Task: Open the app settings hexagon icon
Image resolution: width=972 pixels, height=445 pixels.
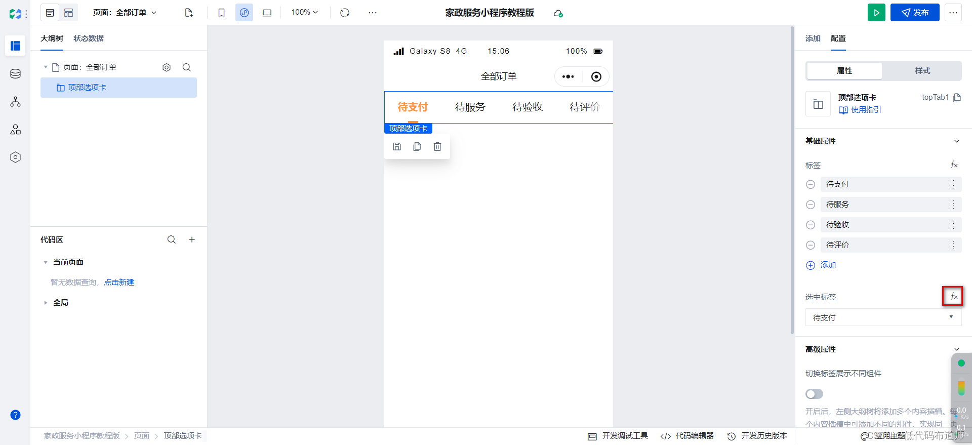Action: point(15,157)
